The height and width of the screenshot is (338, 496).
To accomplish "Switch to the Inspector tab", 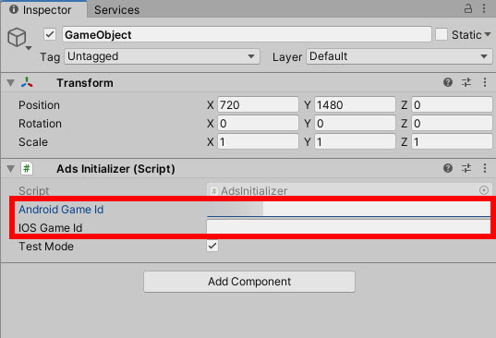I will click(x=43, y=9).
